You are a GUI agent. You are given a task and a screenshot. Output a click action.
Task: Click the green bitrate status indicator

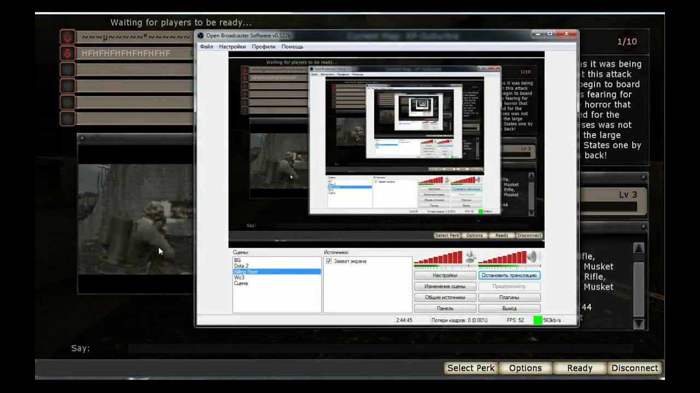[538, 320]
